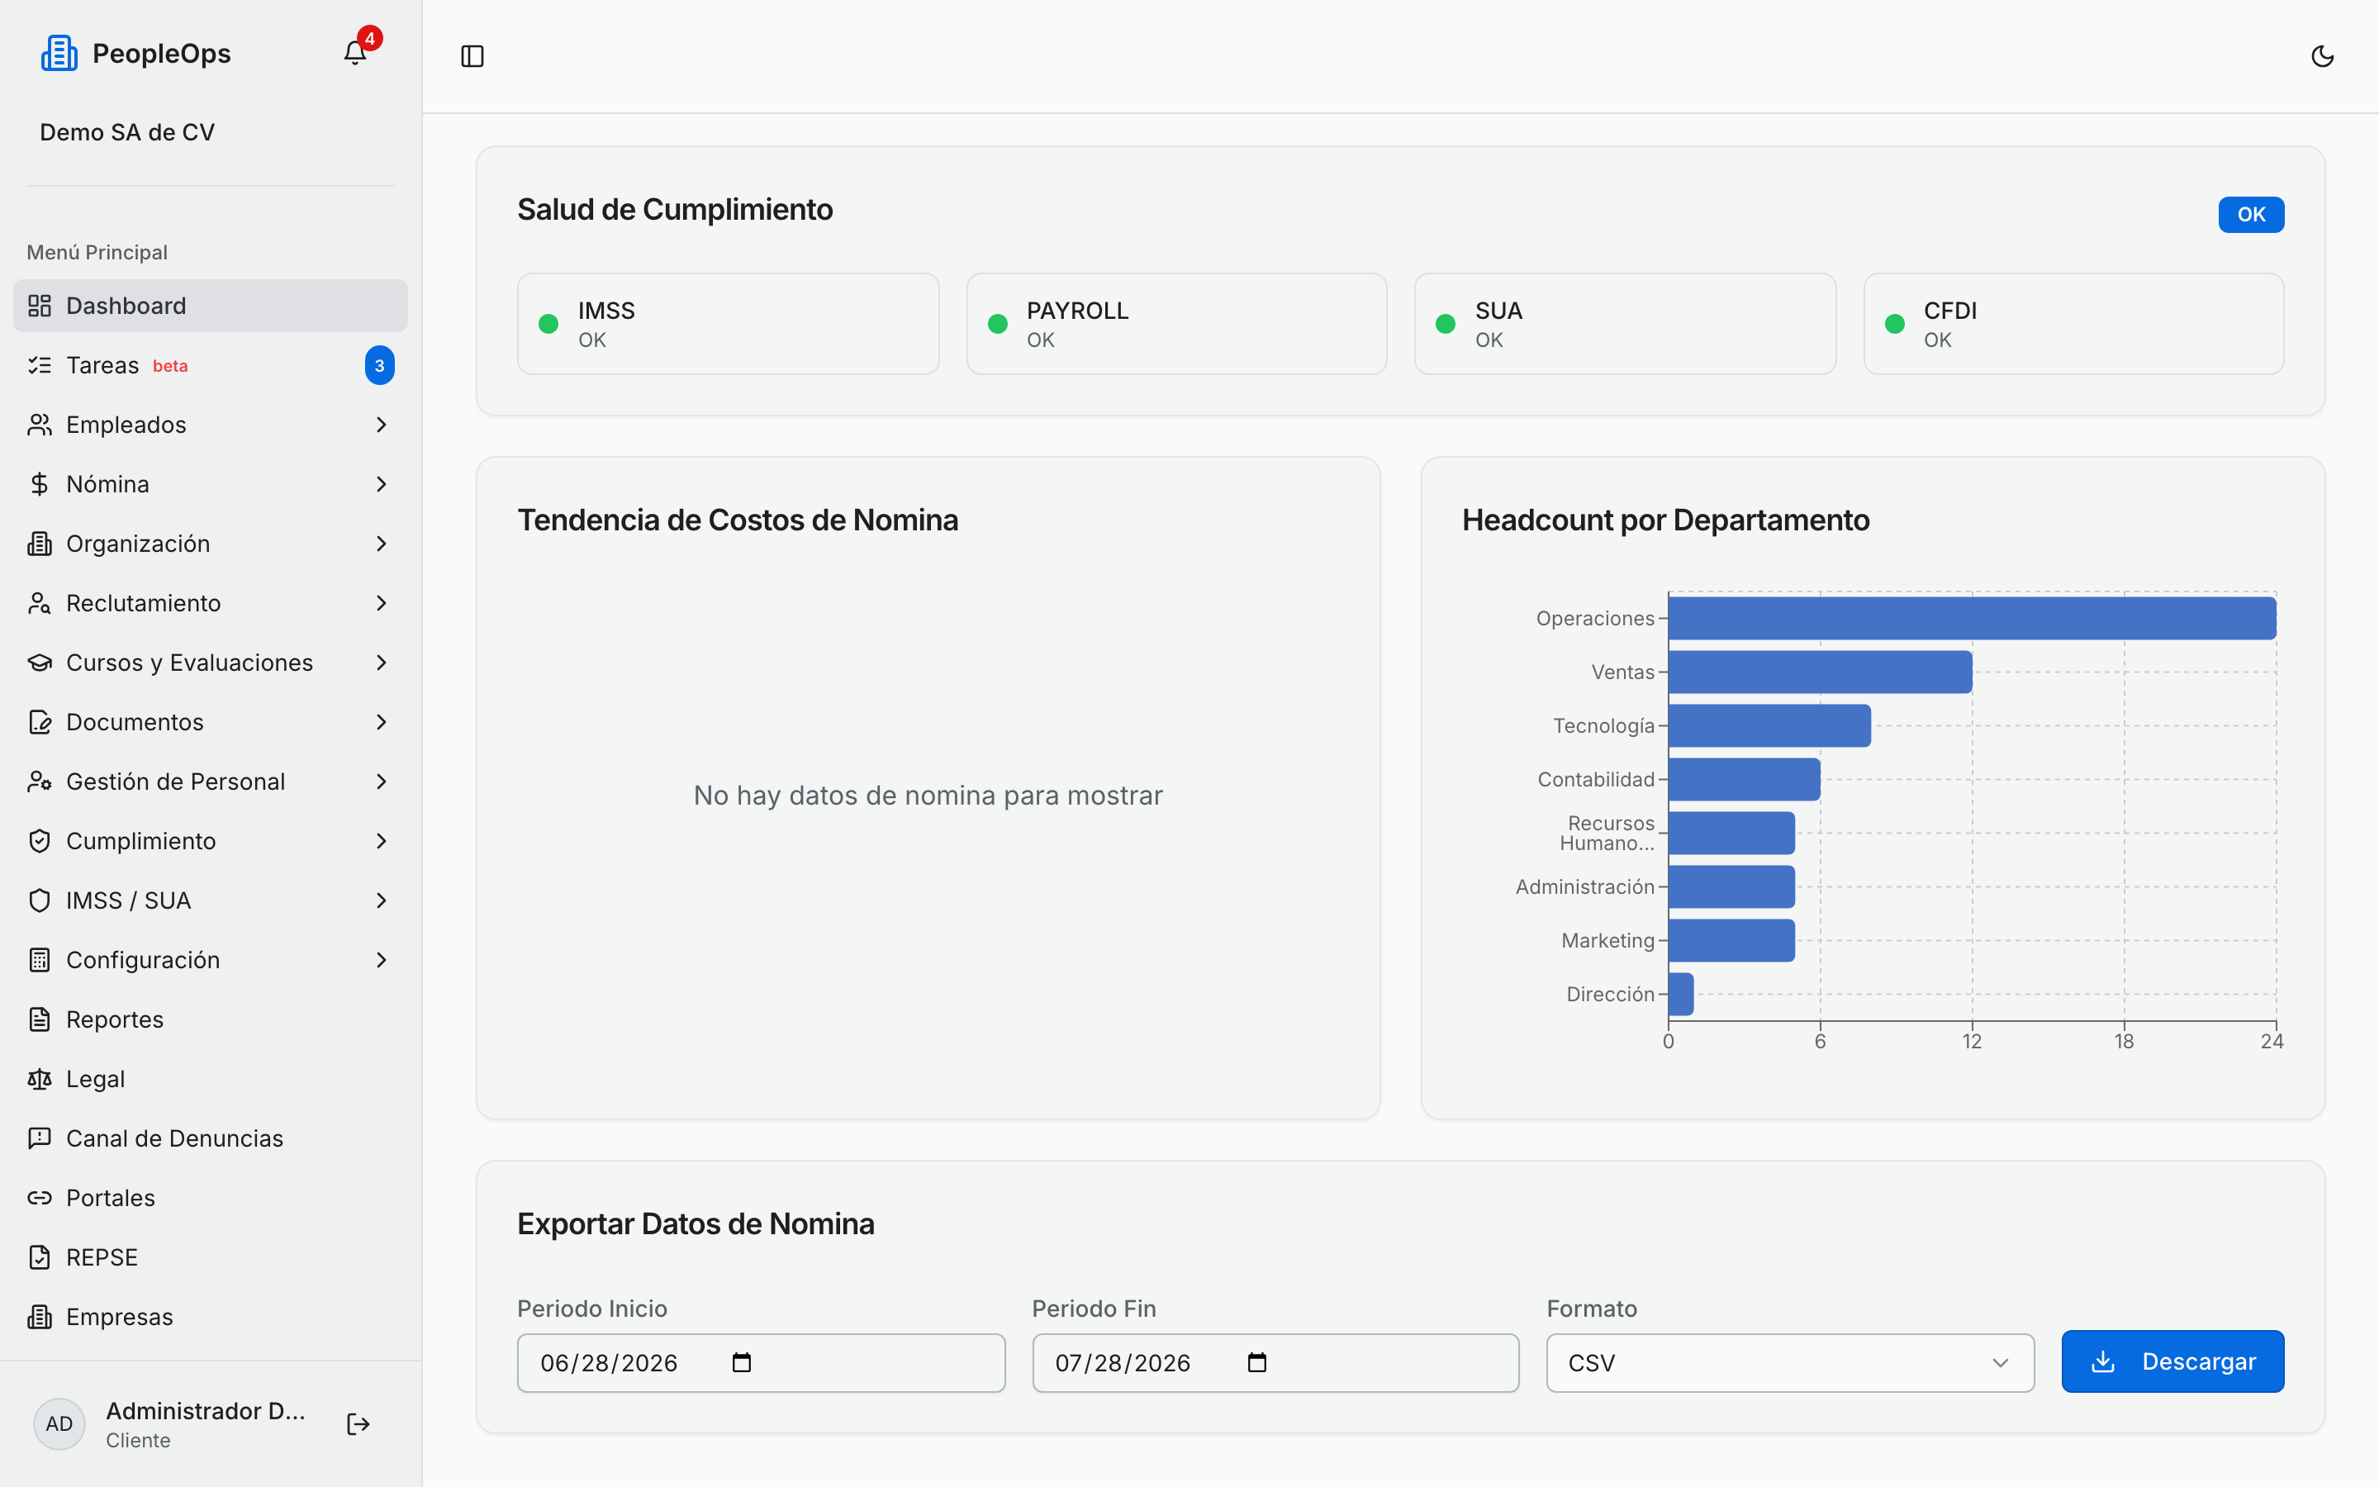
Task: Click the Cumplimiento shield-check icon
Action: [40, 841]
